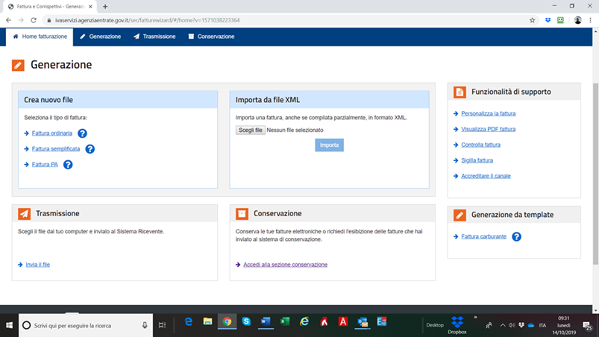This screenshot has width=599, height=337.
Task: Open the Personalizza la fattura link
Action: (488, 113)
